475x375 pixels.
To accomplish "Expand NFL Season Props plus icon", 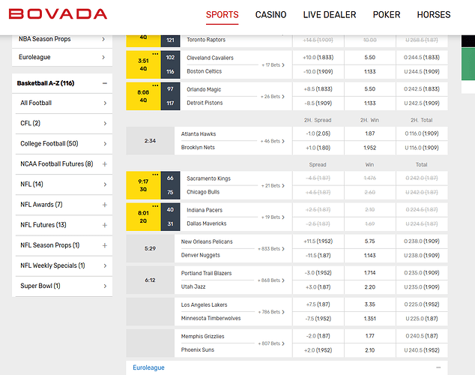I will click(104, 245).
